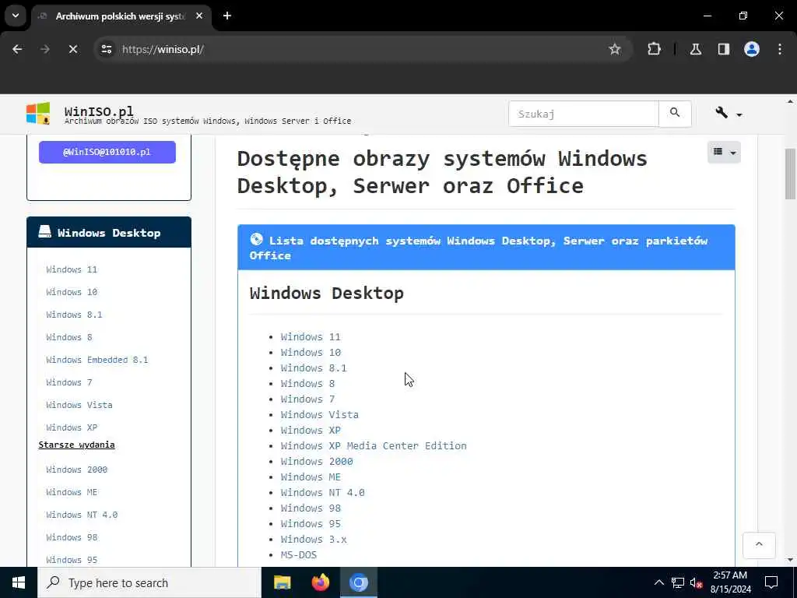This screenshot has height=598, width=797.
Task: Click Windows 11 in the main list
Action: tap(311, 336)
